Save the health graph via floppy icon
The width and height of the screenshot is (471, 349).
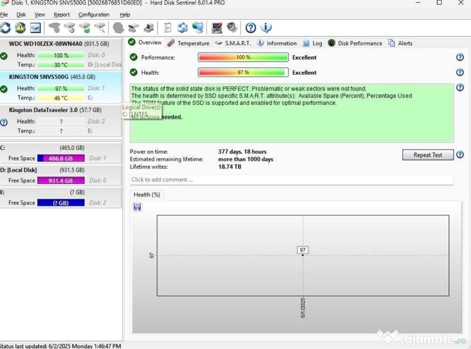137,207
